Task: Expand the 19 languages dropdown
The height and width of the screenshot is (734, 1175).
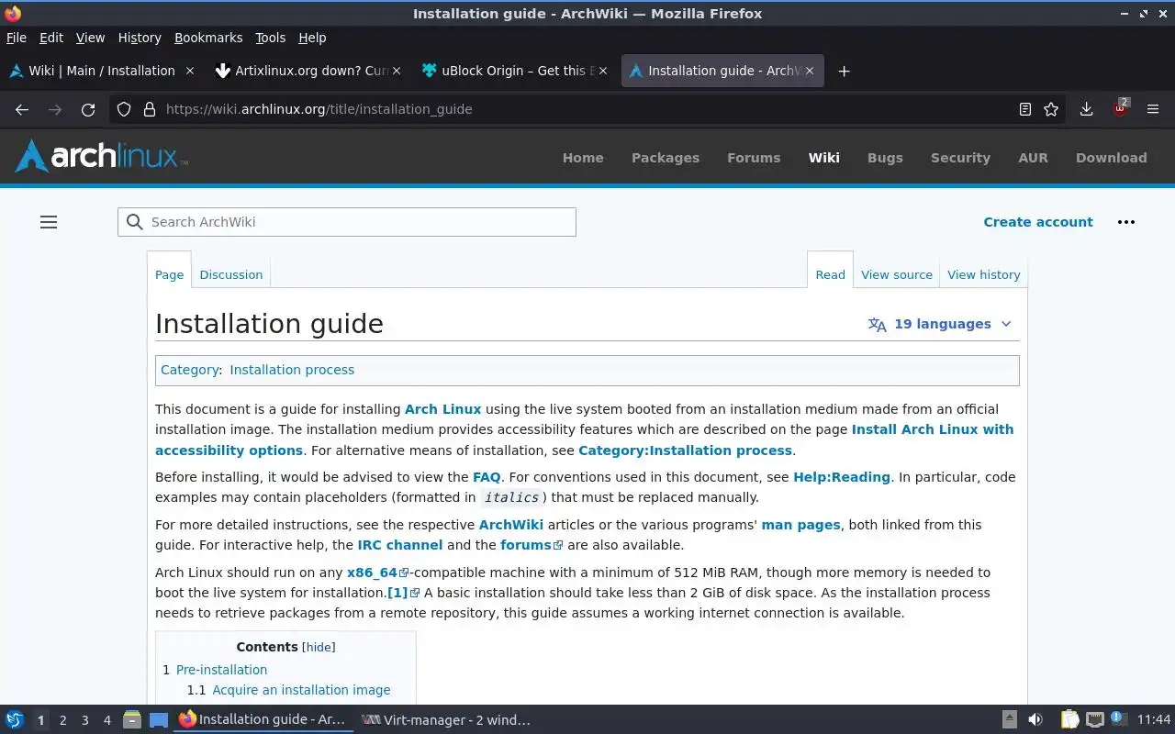Action: (x=940, y=324)
